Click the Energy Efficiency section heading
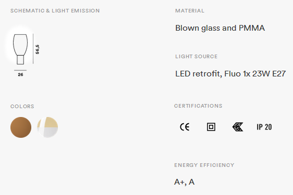 pyautogui.click(x=204, y=165)
